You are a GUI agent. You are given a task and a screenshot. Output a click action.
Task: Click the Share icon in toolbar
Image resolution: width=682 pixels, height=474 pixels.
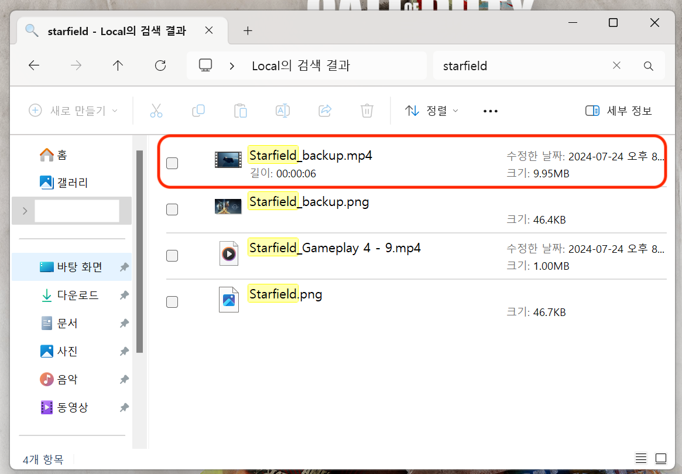325,111
